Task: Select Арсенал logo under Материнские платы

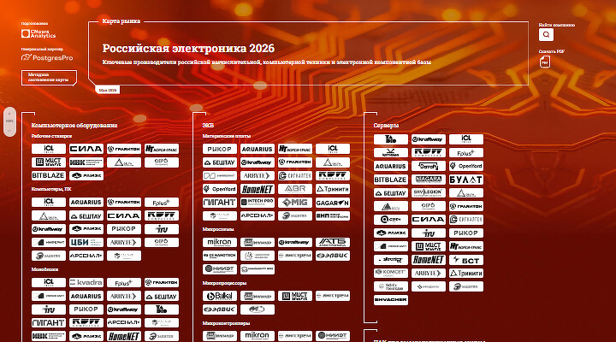Action: point(258,215)
